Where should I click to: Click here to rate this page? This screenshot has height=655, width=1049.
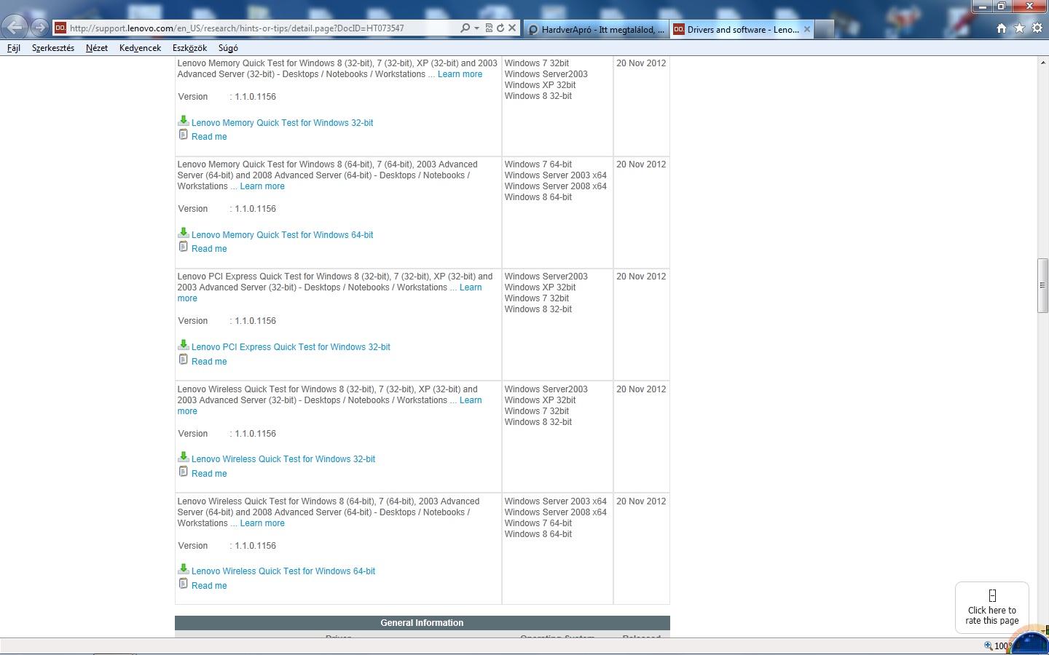(992, 616)
